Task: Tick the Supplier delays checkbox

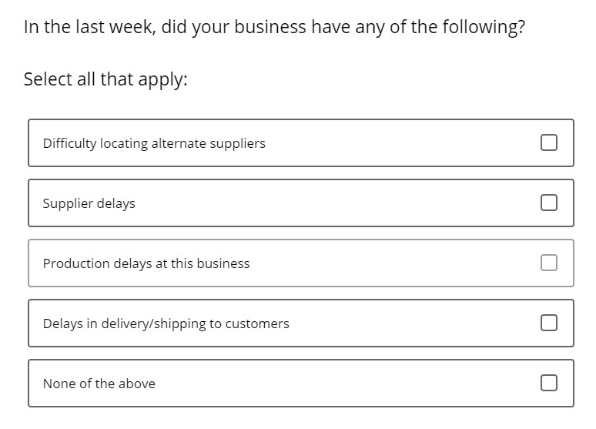Action: [549, 203]
